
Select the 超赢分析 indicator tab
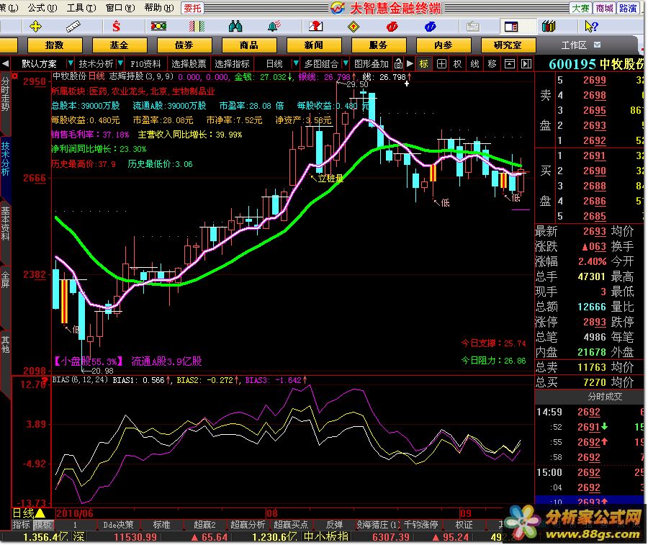pos(247,525)
